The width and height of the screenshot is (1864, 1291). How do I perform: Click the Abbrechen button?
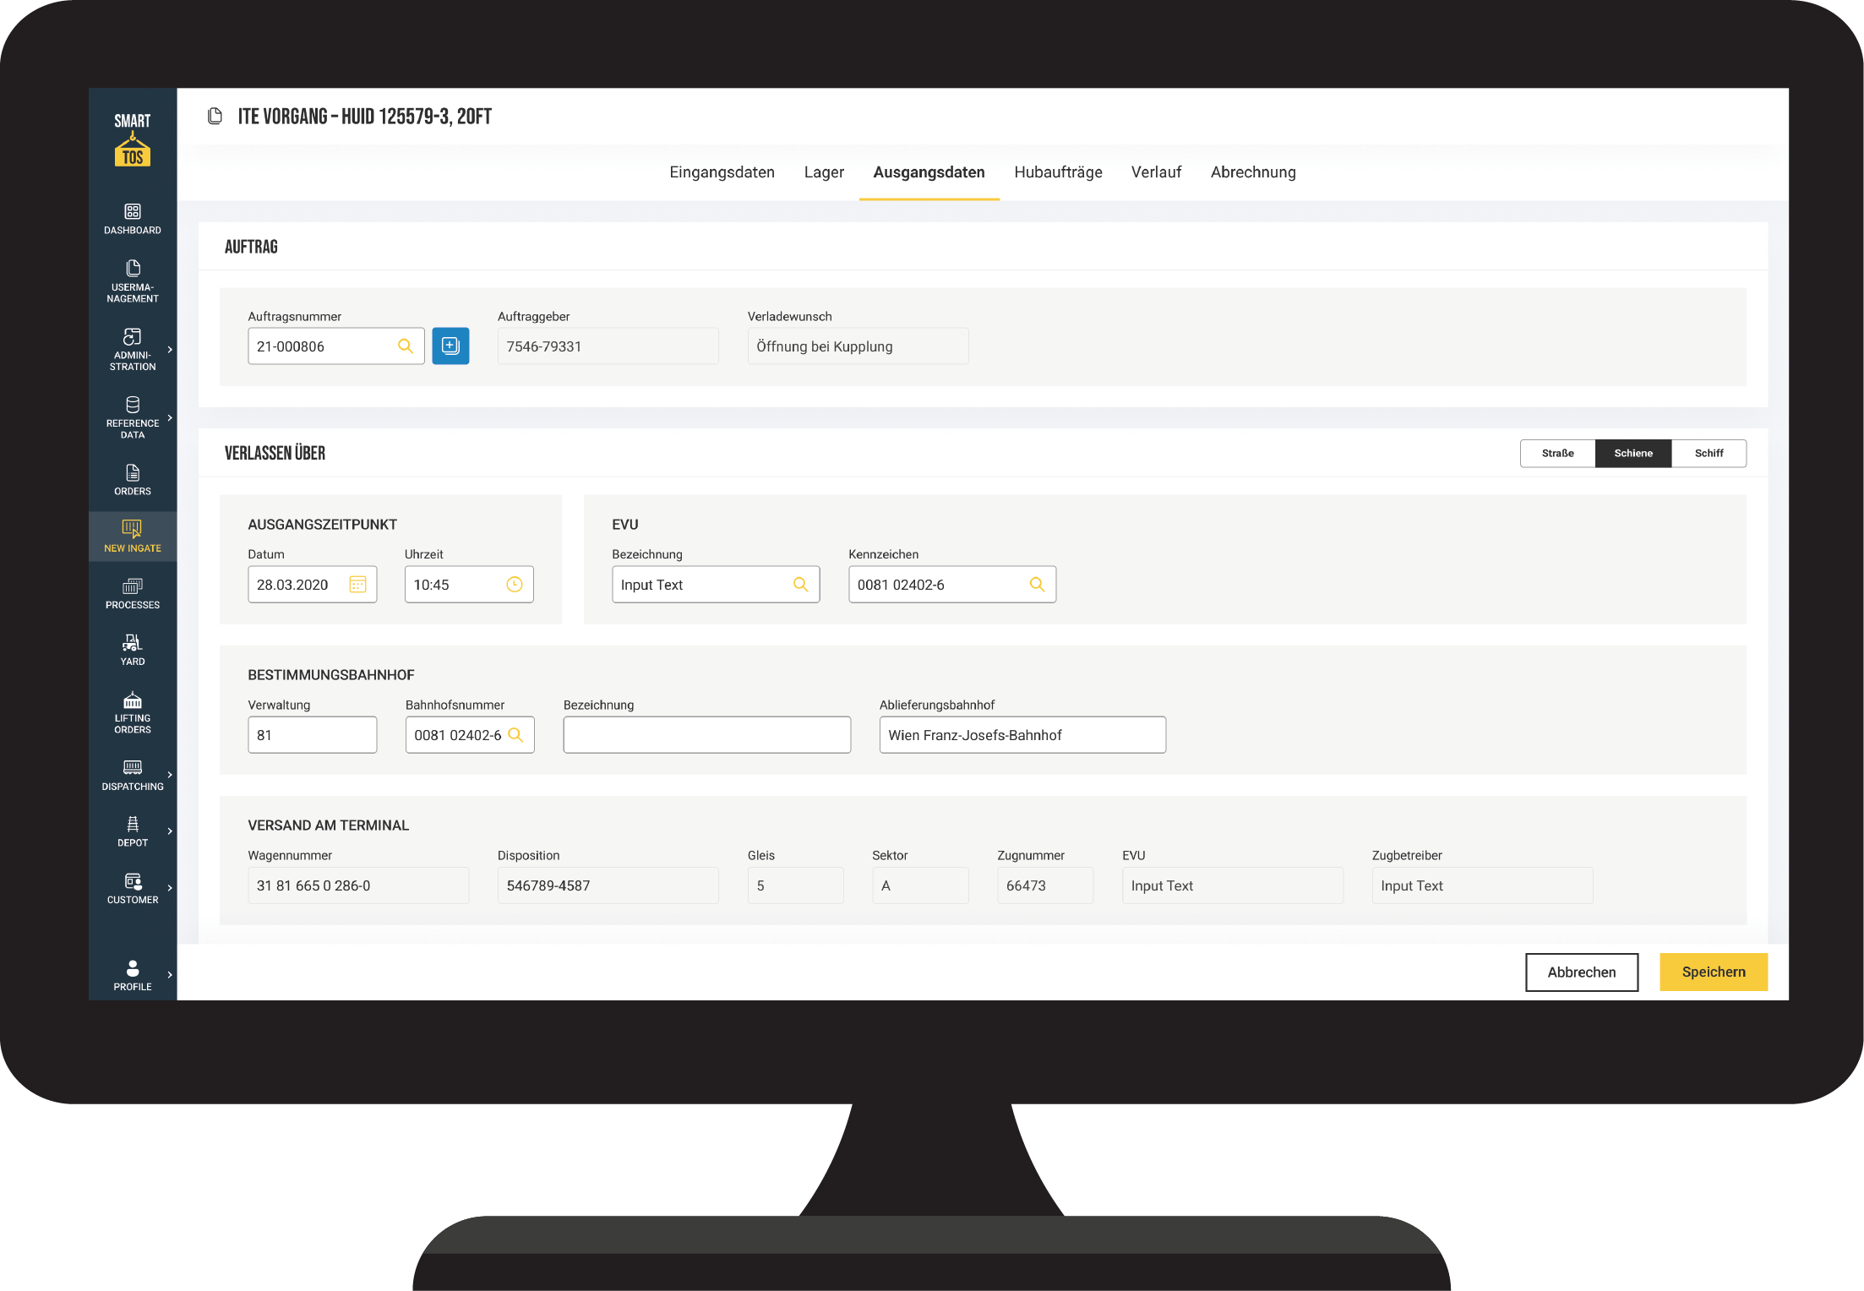coord(1582,972)
